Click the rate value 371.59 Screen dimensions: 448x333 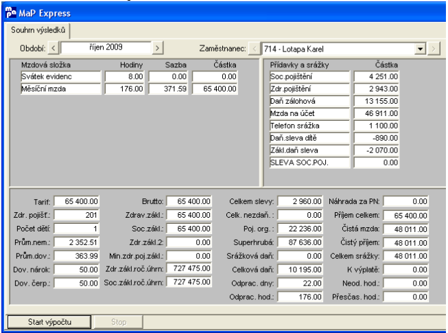[168, 89]
